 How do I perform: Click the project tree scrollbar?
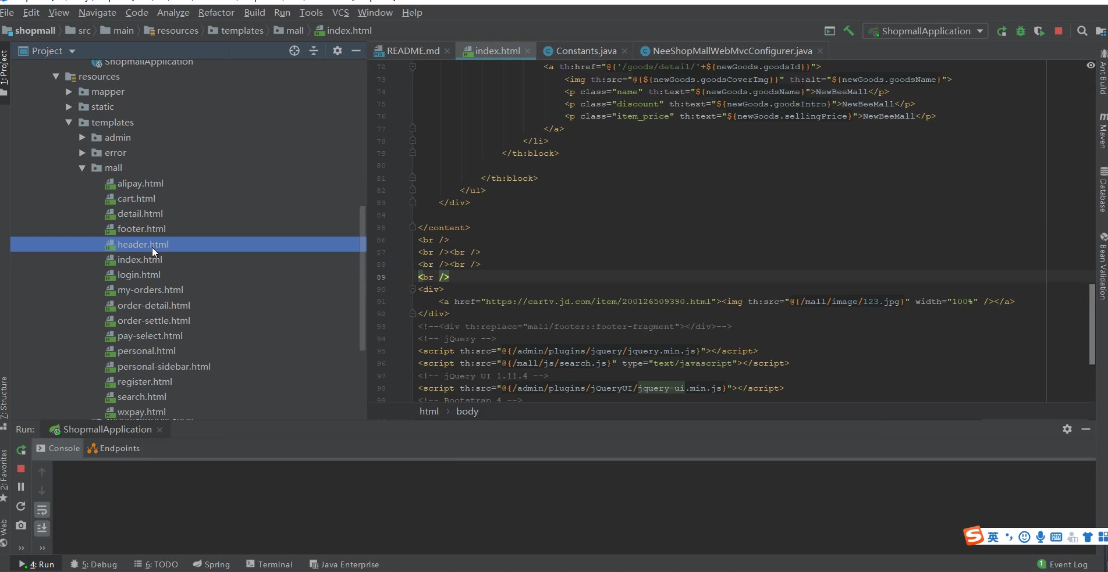click(363, 278)
